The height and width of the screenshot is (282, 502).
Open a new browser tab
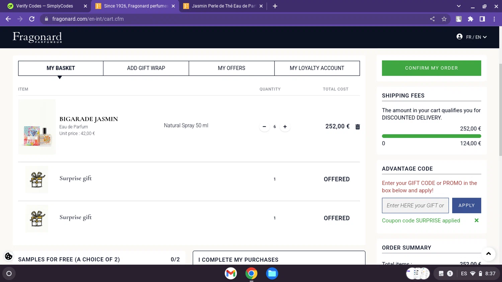275,6
